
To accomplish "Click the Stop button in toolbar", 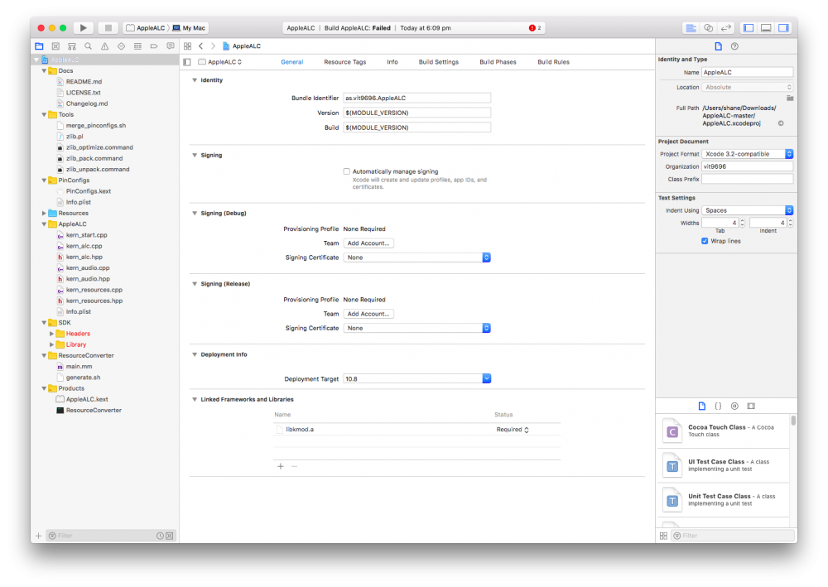I will click(x=108, y=28).
